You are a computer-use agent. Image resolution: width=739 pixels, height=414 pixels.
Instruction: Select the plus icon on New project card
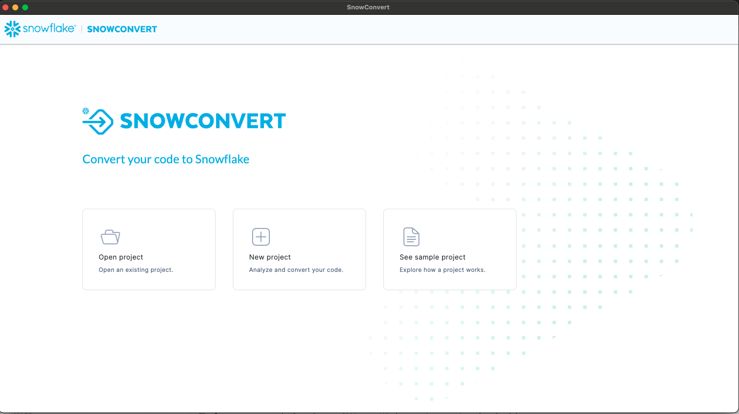(260, 236)
